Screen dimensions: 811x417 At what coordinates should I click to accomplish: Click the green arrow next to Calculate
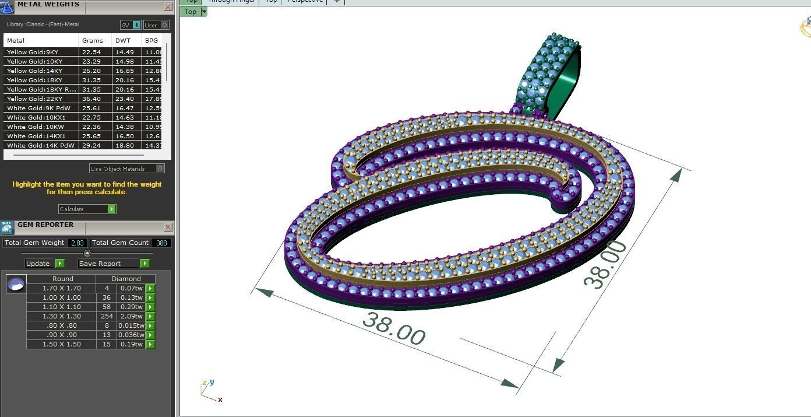[112, 209]
